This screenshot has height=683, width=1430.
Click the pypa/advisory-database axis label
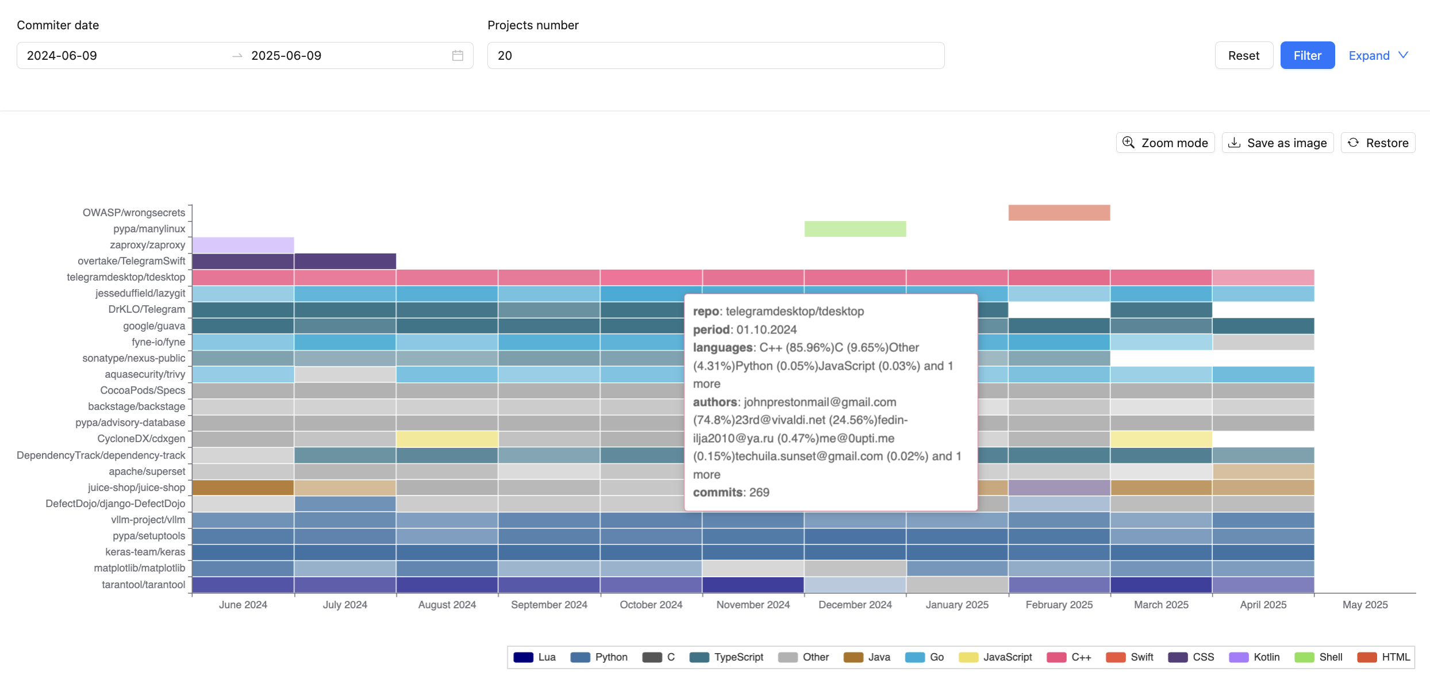click(130, 423)
